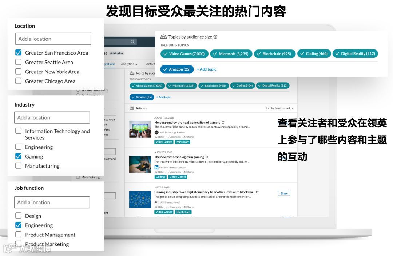The image size is (393, 256).
Task: Check Greater San Francisco Area checkbox
Action: (x=18, y=53)
